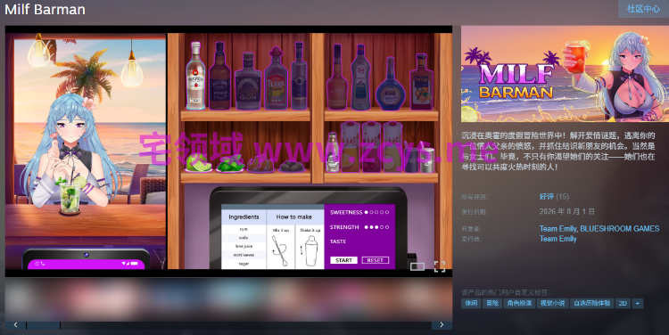Open the 好评 (15) reviews link
This screenshot has height=335, width=669.
click(554, 197)
